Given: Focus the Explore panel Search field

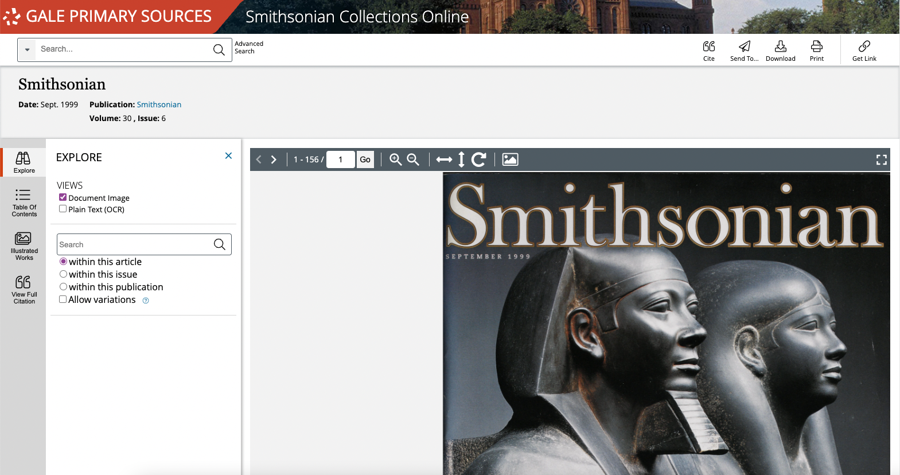Looking at the screenshot, I should coord(134,244).
